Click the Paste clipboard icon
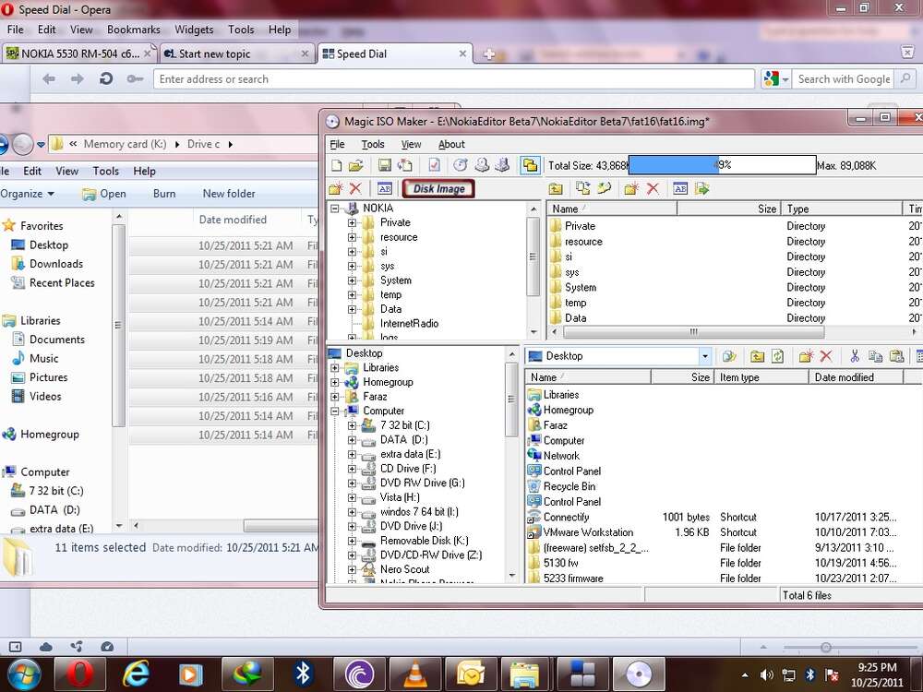Screen dimensions: 923x692 [x=896, y=356]
